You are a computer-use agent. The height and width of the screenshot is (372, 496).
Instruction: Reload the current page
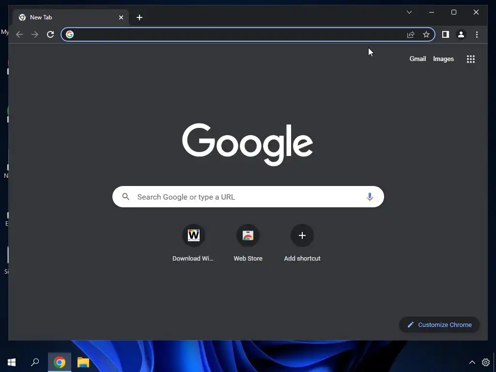tap(50, 34)
